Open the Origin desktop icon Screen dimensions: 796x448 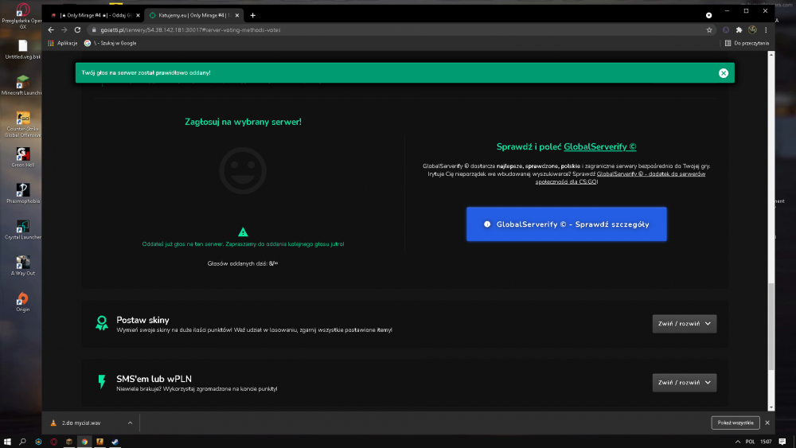click(x=22, y=302)
